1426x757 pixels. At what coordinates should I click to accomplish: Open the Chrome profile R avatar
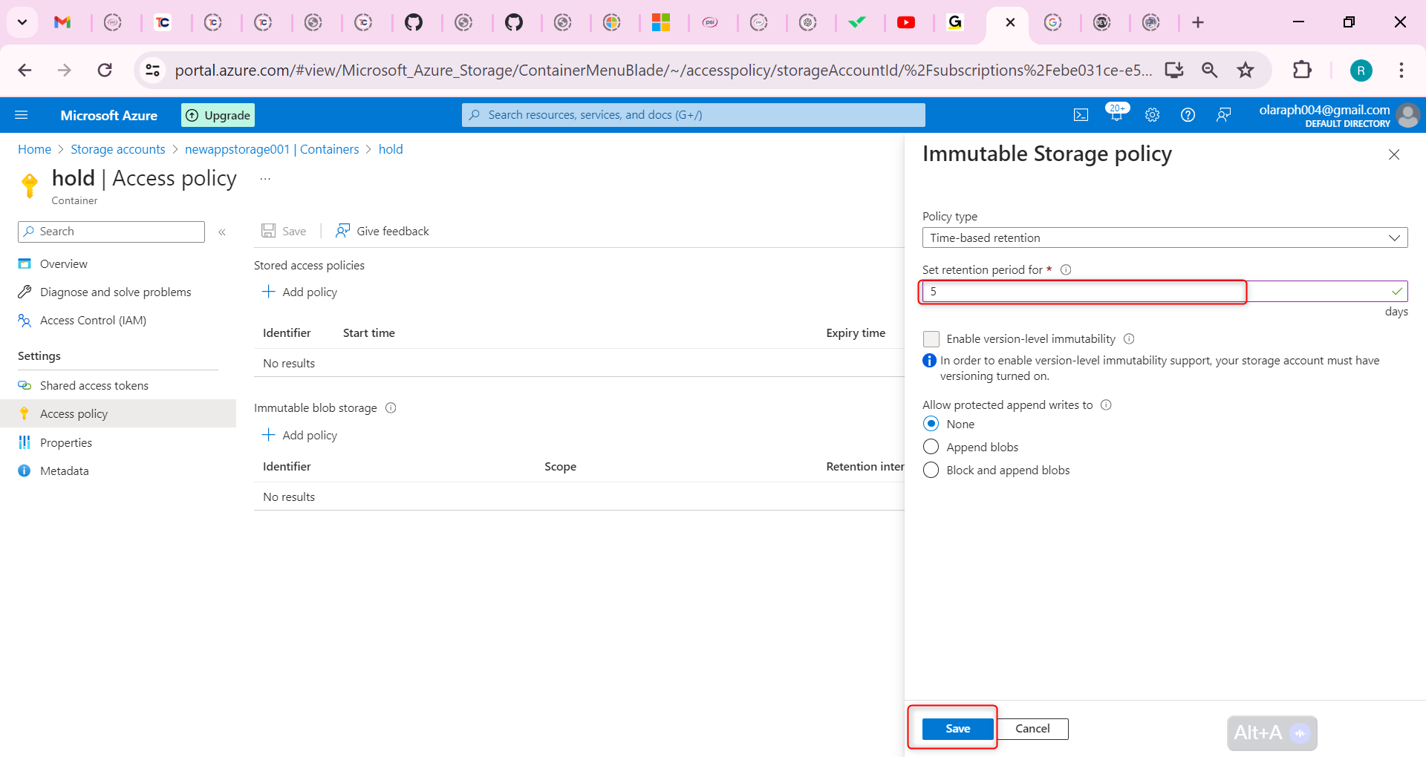click(x=1361, y=71)
